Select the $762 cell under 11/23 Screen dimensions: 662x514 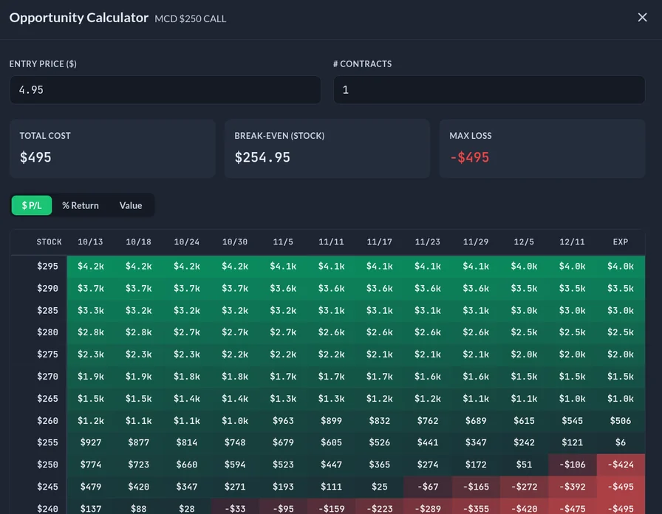pos(427,421)
